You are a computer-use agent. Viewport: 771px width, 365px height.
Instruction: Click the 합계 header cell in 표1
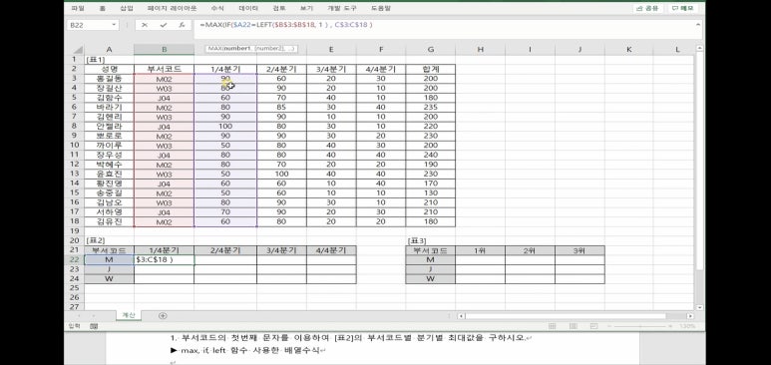tap(430, 69)
